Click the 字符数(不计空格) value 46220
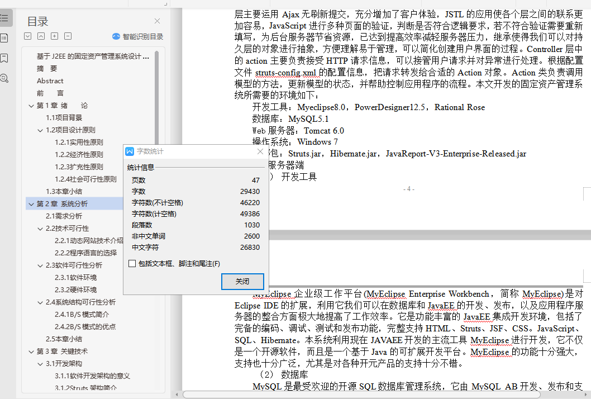This screenshot has width=591, height=399. click(250, 202)
